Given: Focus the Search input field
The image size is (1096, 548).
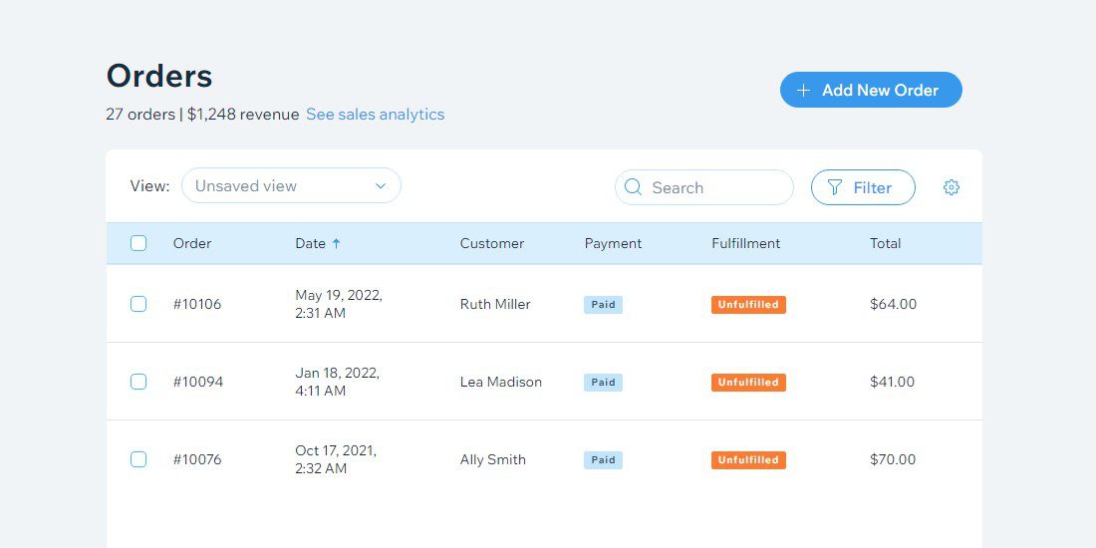Looking at the screenshot, I should point(704,187).
